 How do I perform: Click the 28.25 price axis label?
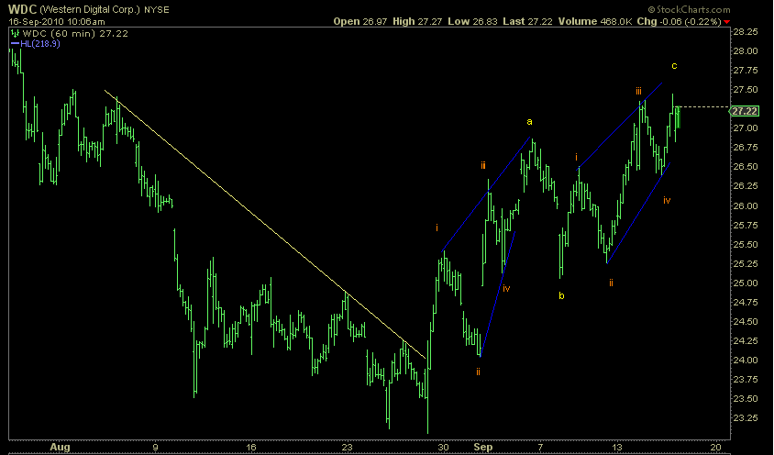746,31
